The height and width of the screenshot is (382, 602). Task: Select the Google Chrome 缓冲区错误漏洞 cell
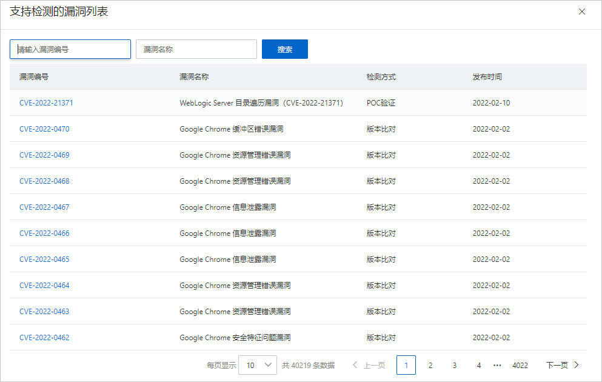(x=232, y=129)
